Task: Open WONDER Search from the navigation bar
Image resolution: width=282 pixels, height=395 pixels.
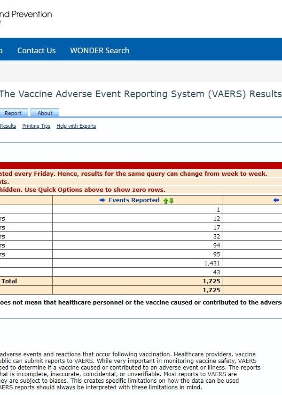Action: [100, 50]
